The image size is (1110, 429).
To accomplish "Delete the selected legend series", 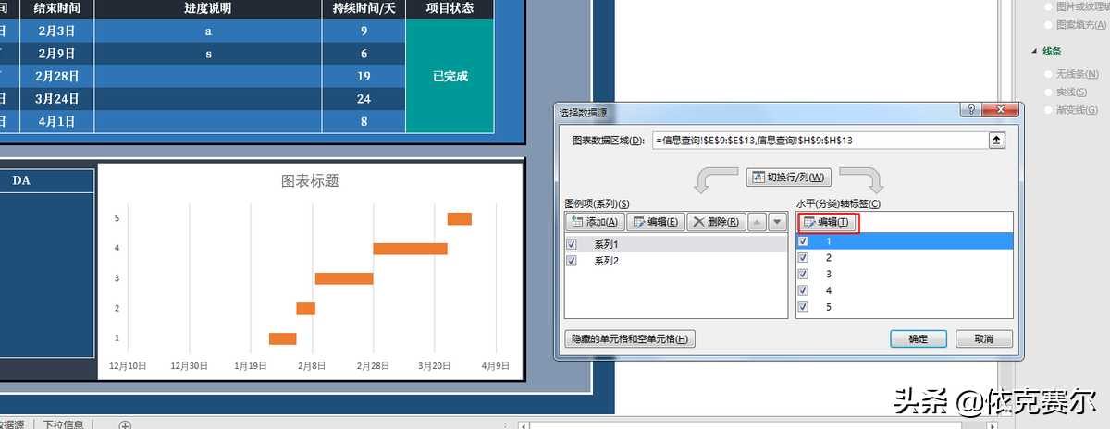I will [x=714, y=222].
